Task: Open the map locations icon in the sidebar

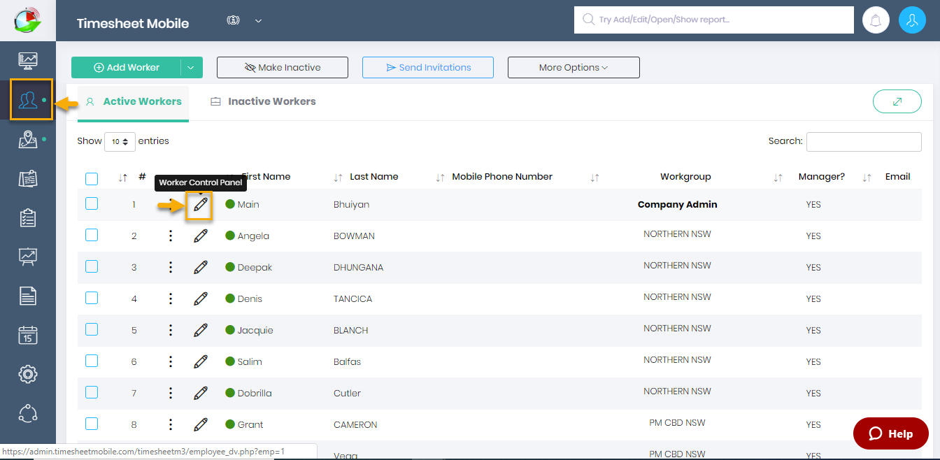Action: [x=28, y=140]
